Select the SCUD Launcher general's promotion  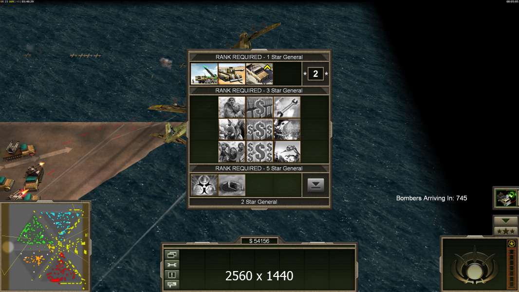pos(204,74)
